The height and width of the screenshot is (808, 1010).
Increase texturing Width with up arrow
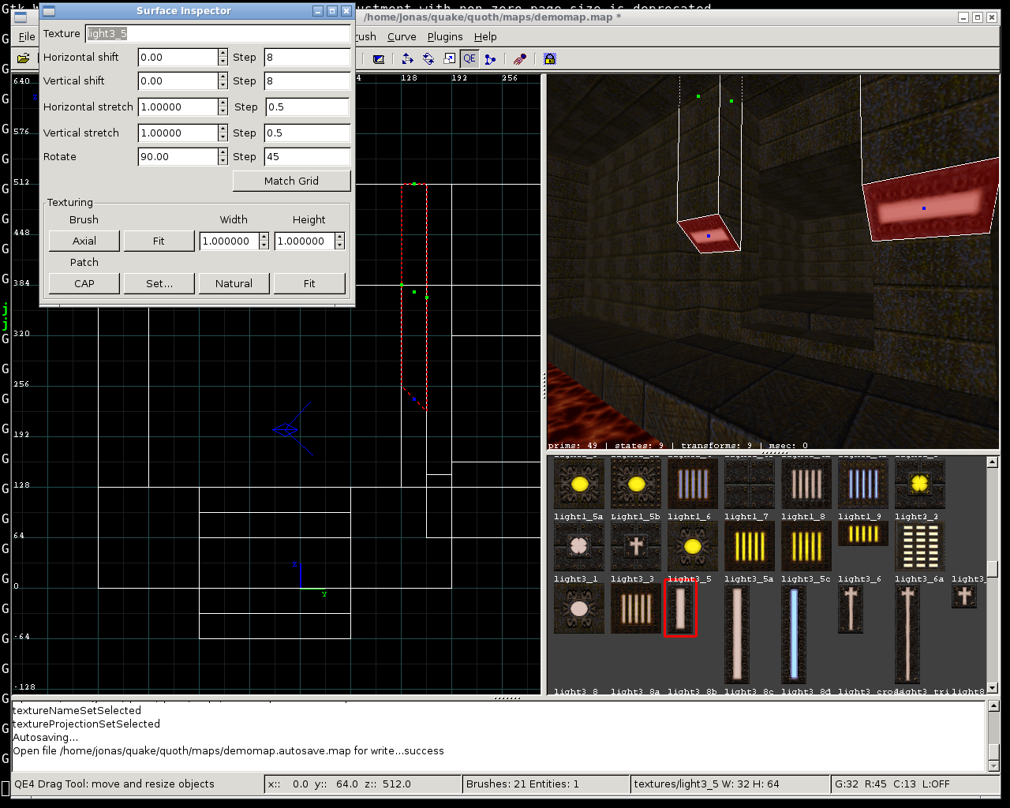264,237
